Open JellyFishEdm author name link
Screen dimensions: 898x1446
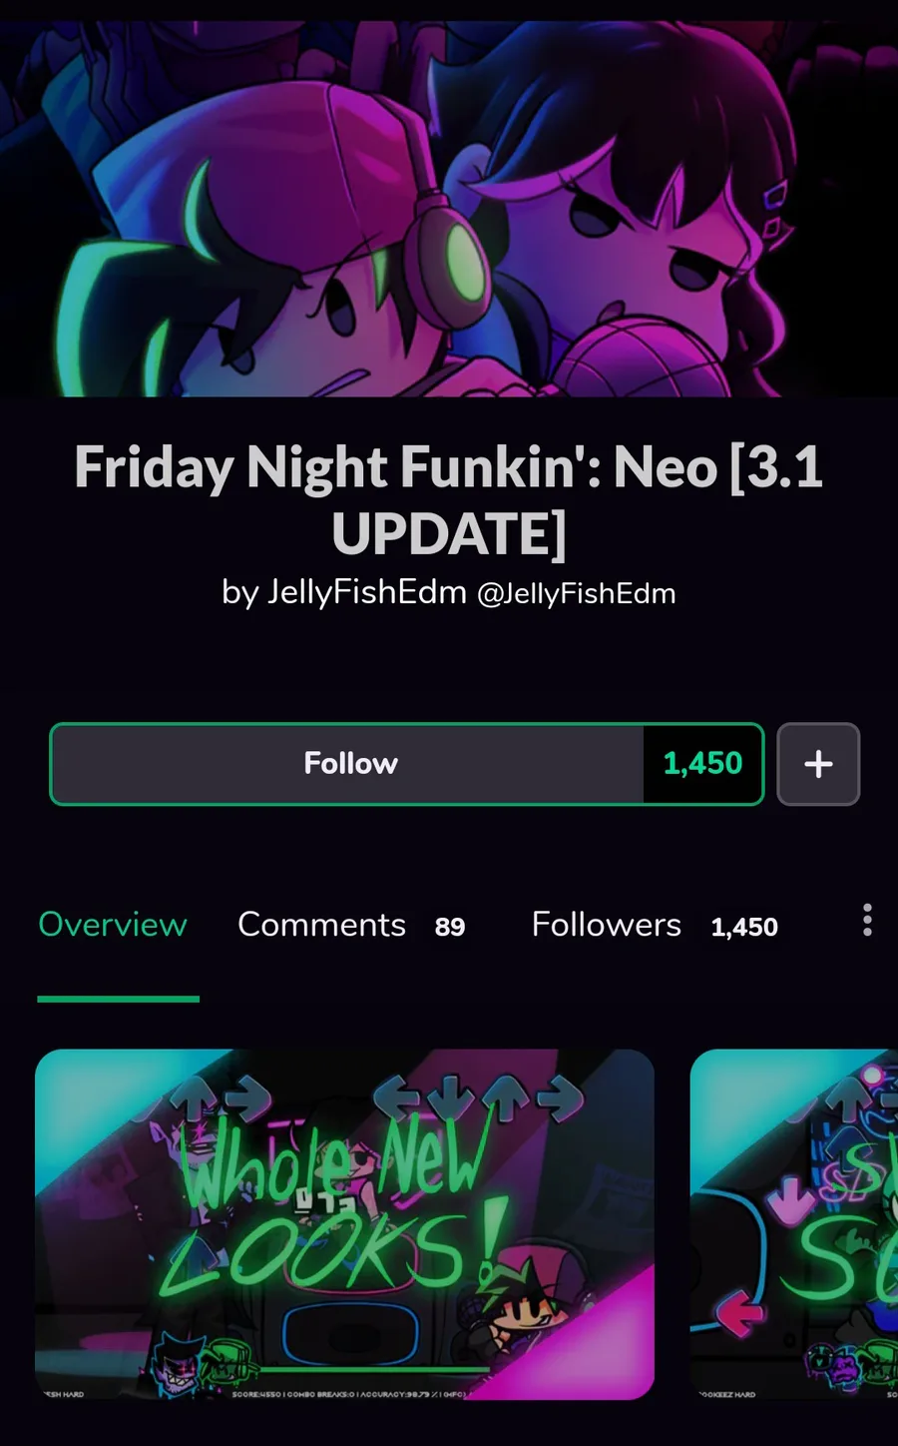(x=367, y=592)
